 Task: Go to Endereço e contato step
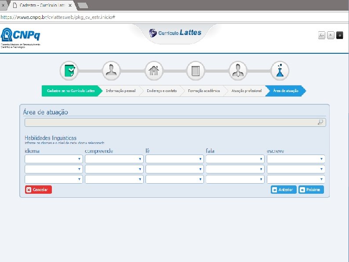click(162, 91)
